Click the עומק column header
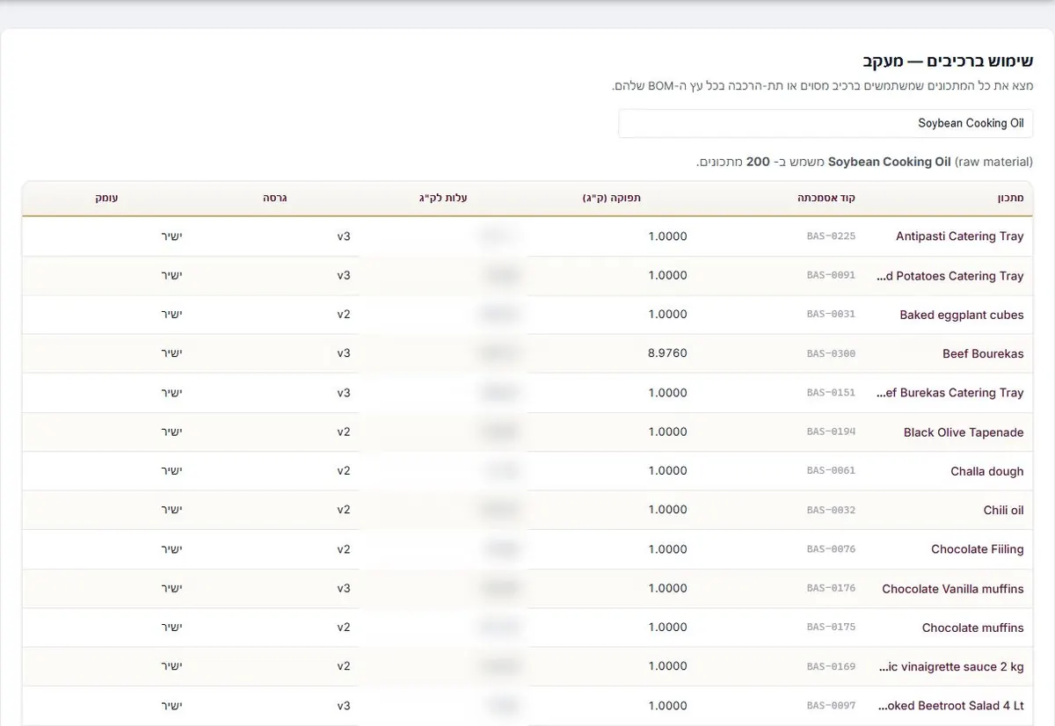 107,199
